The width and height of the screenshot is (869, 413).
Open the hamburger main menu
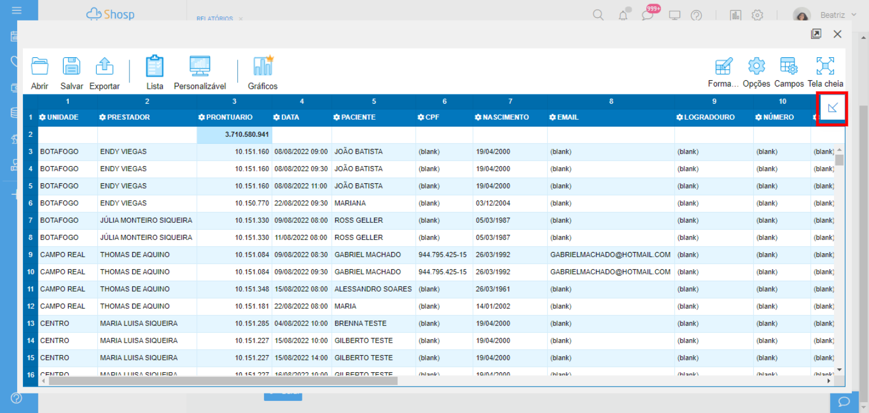[x=17, y=10]
